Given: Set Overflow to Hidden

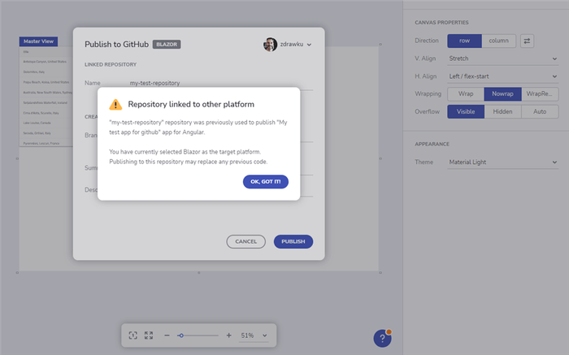Looking at the screenshot, I should (x=502, y=111).
